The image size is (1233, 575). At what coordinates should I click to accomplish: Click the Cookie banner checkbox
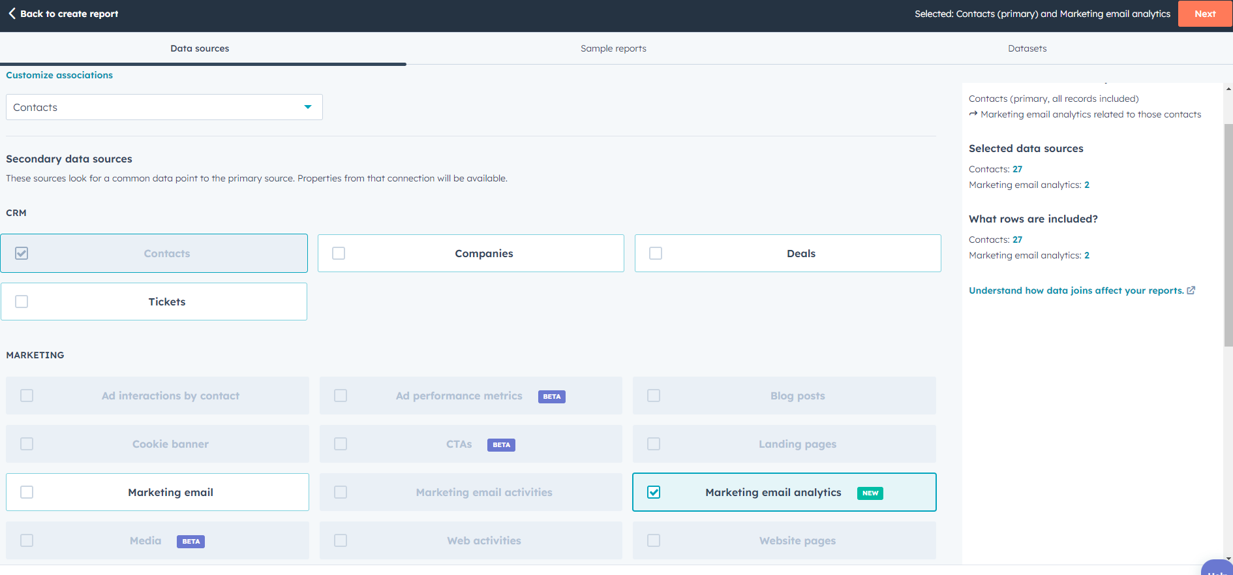(x=27, y=444)
